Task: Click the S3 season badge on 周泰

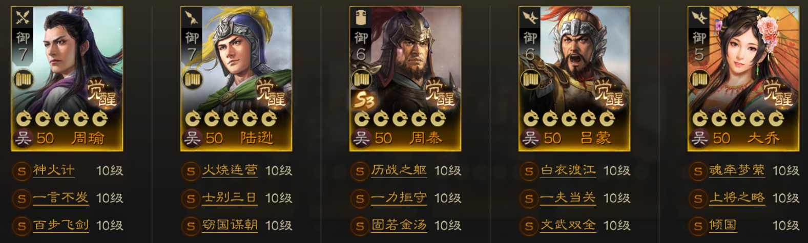Action: (x=363, y=100)
